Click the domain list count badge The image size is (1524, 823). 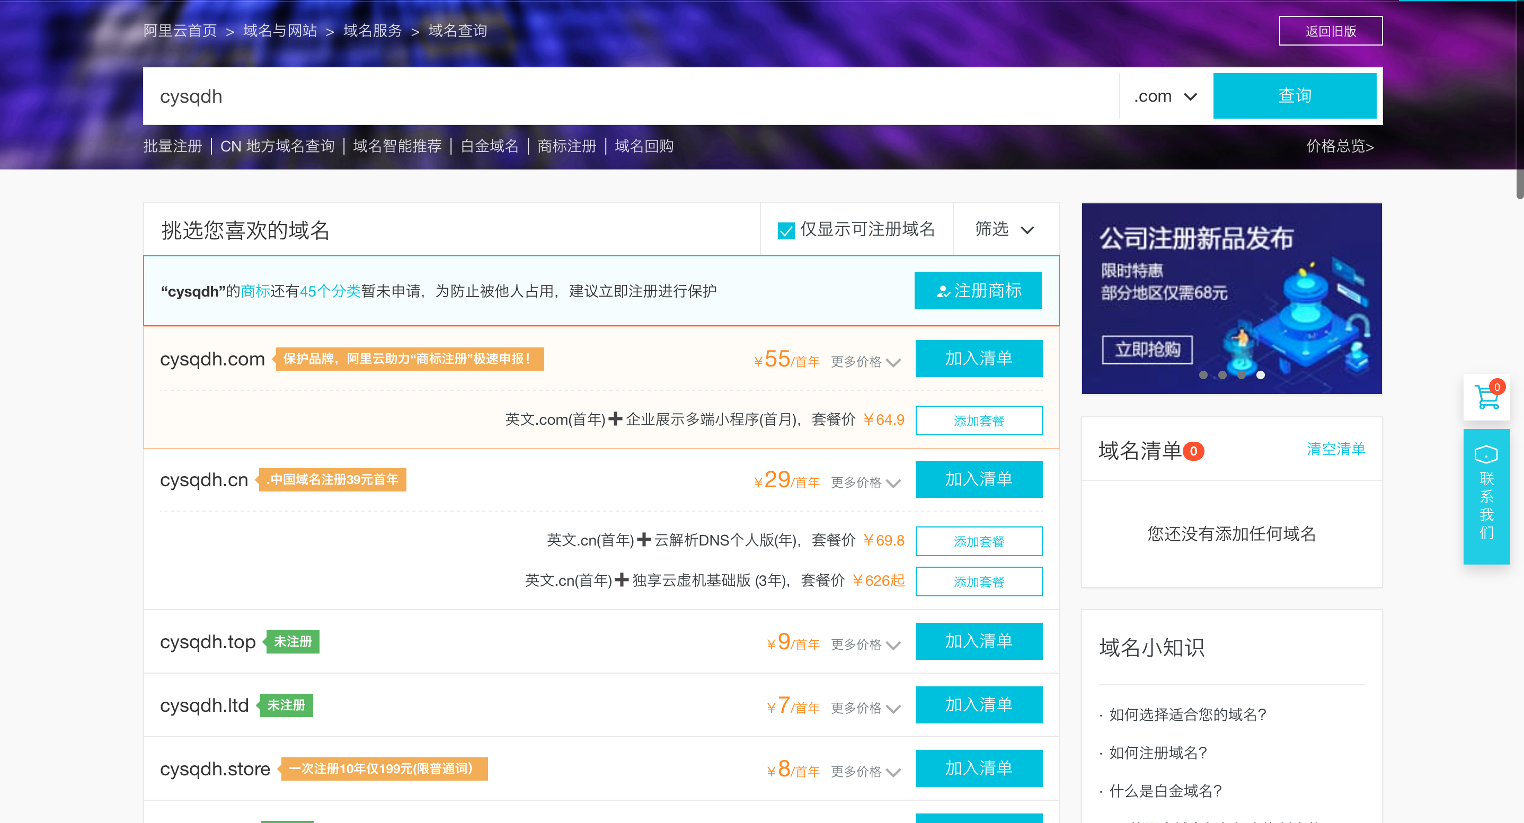point(1193,451)
